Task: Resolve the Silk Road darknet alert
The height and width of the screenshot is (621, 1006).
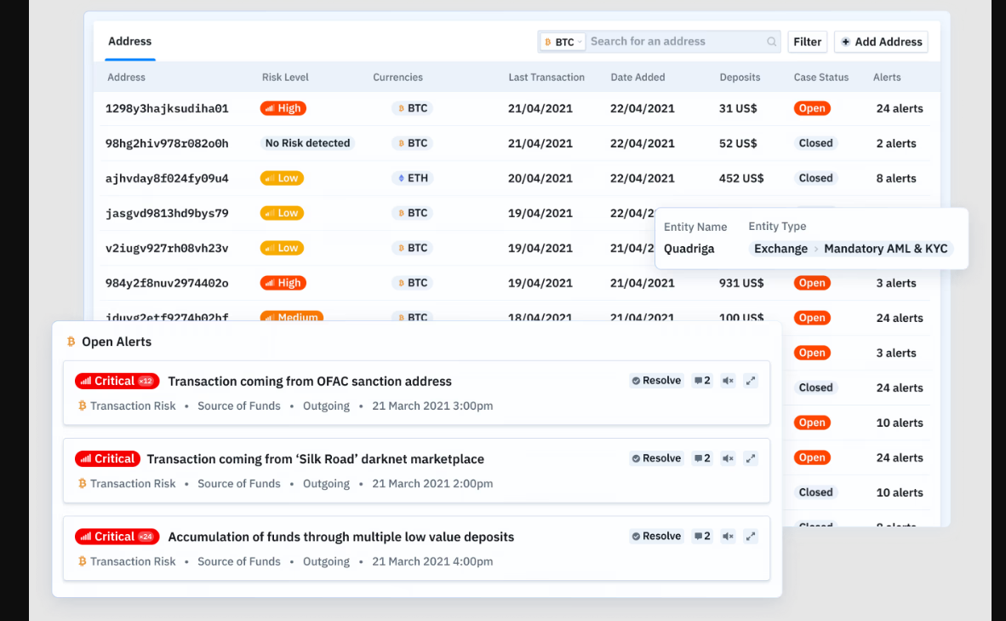Action: click(656, 458)
